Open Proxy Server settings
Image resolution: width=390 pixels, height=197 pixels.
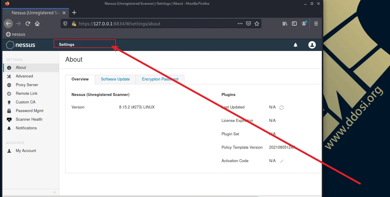point(27,85)
